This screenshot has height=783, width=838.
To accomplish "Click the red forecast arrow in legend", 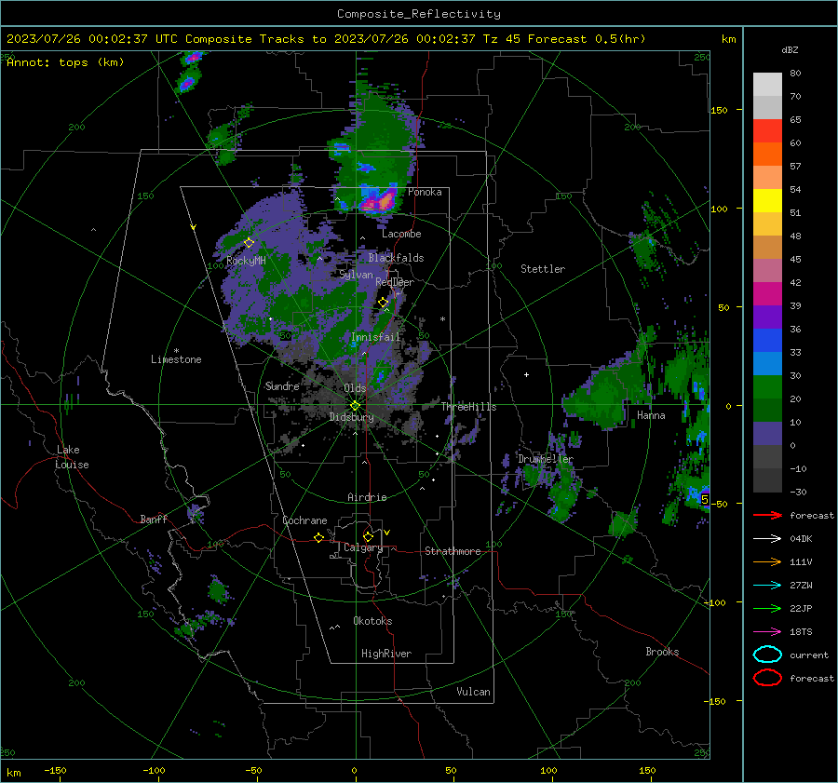I will [x=767, y=515].
